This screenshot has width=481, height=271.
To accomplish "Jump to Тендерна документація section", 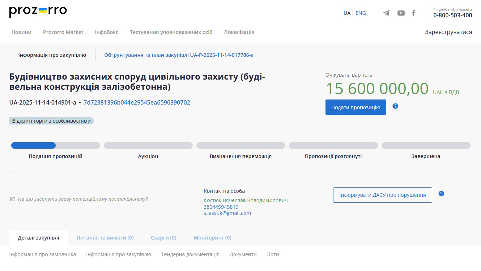I will coord(190,254).
